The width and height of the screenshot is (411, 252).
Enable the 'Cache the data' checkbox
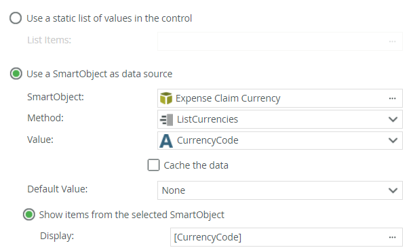[x=153, y=165]
